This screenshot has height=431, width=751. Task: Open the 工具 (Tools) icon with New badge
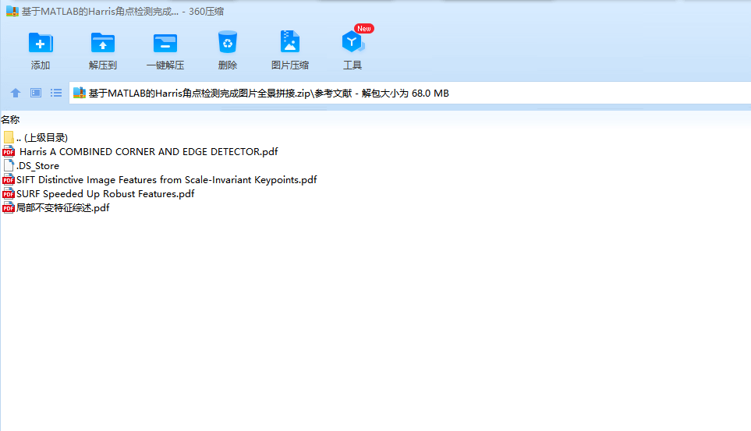[352, 42]
